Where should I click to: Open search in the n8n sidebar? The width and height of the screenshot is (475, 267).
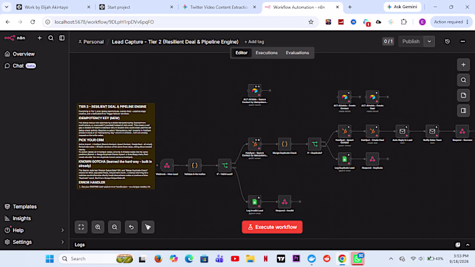point(51,38)
